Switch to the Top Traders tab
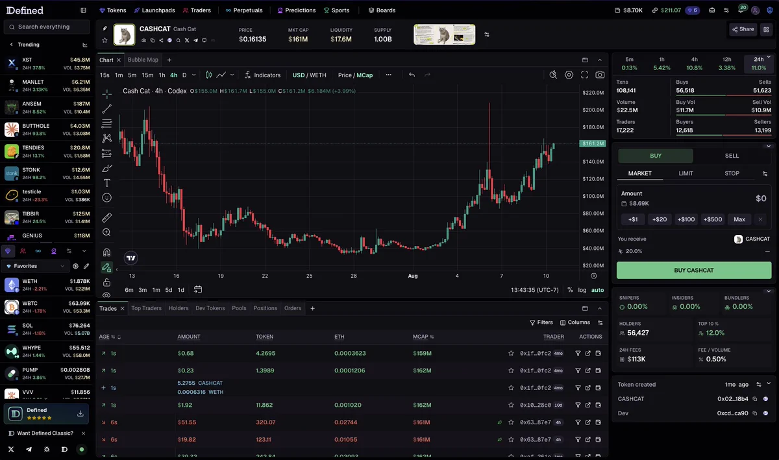 tap(146, 308)
